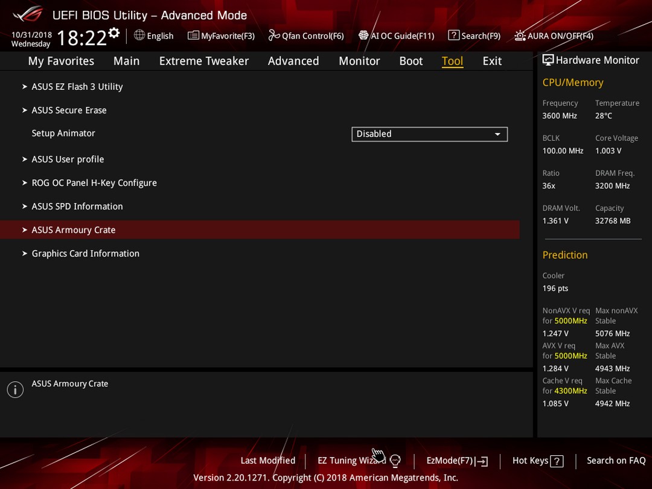Image resolution: width=652 pixels, height=489 pixels.
Task: Open Search(F9)
Action: pos(475,36)
